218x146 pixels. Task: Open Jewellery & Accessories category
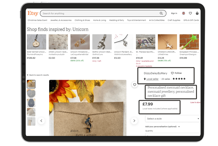[61, 20]
